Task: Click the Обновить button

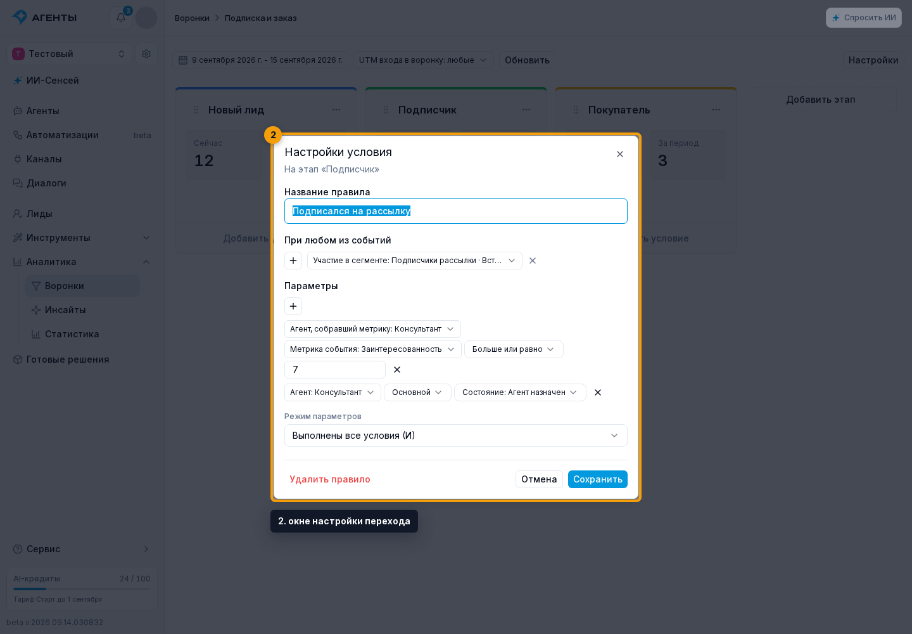Action: (527, 60)
